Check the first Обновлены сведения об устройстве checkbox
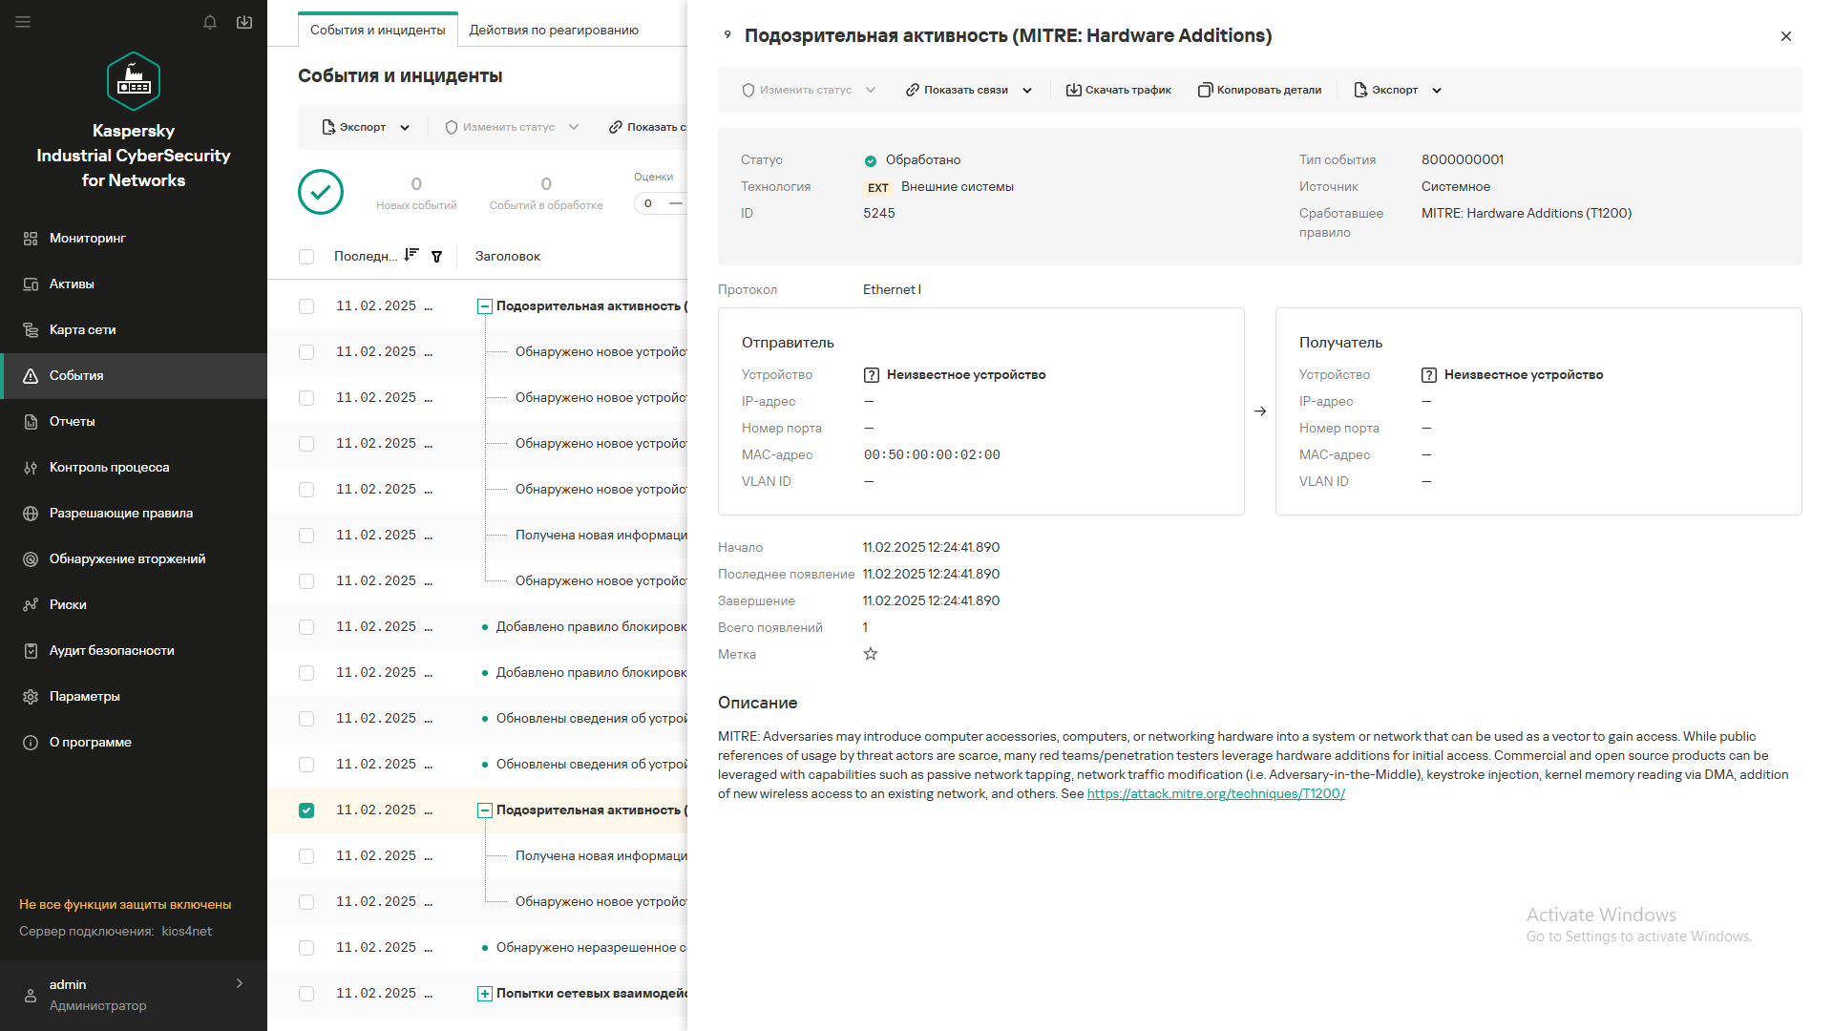This screenshot has width=1833, height=1031. click(306, 719)
